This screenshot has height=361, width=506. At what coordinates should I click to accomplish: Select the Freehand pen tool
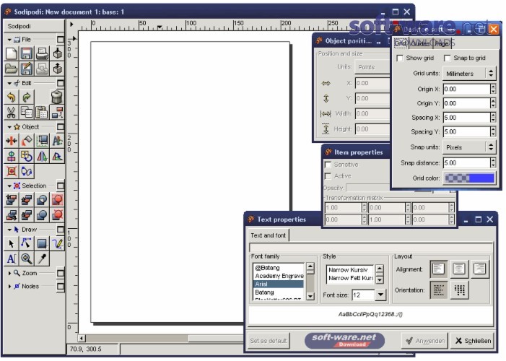57,243
